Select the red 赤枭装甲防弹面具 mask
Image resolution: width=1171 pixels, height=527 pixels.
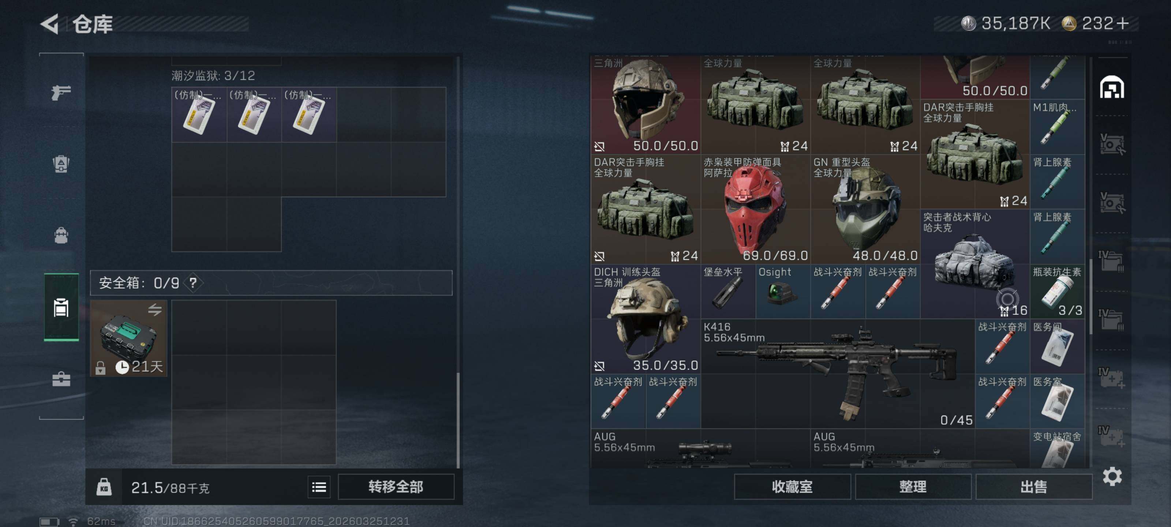coord(756,209)
